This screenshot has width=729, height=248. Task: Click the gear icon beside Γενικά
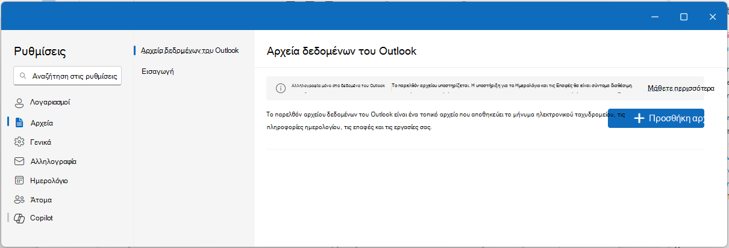[x=19, y=142]
